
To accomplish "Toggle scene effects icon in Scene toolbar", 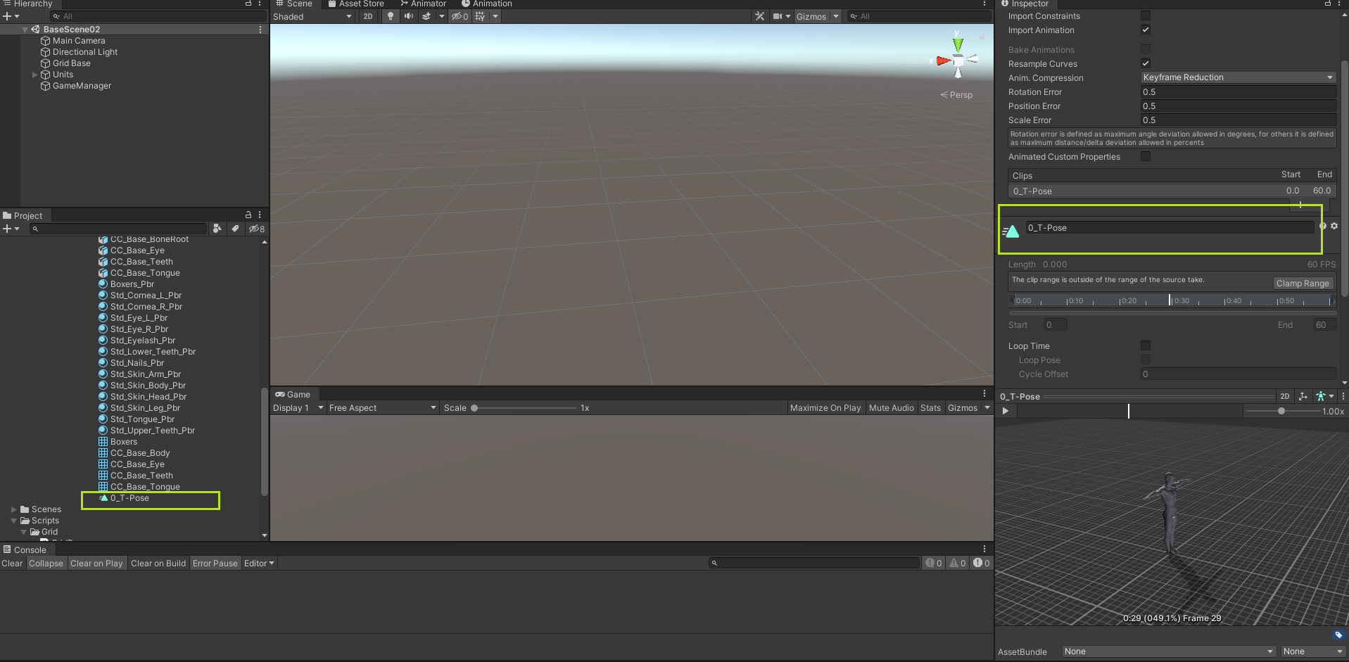I will coord(426,16).
